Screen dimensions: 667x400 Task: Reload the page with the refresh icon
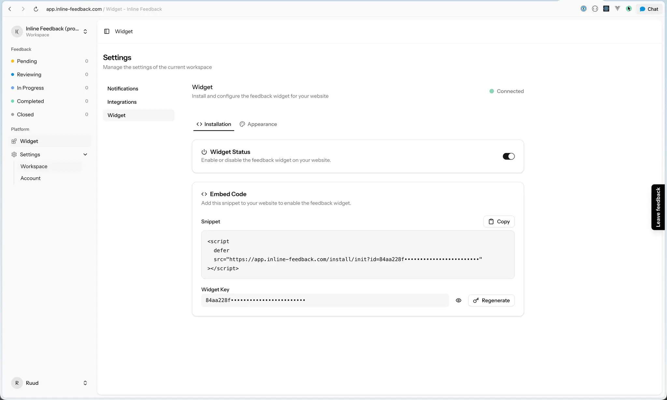tap(36, 9)
